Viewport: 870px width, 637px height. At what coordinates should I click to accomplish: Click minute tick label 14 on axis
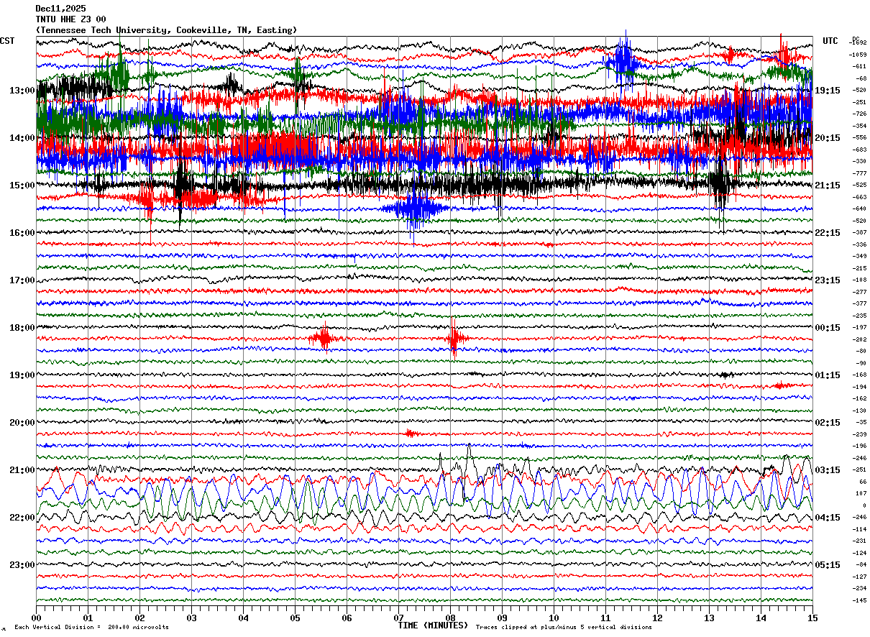[761, 618]
